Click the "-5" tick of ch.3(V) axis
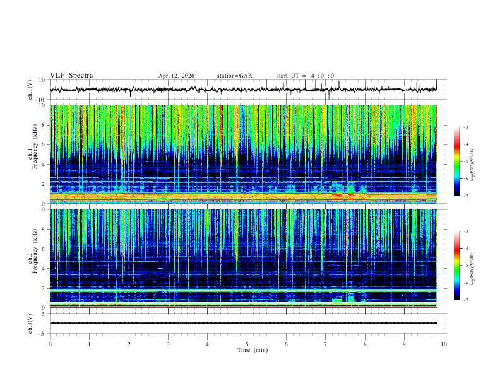This screenshot has height=386, width=500. [43, 334]
